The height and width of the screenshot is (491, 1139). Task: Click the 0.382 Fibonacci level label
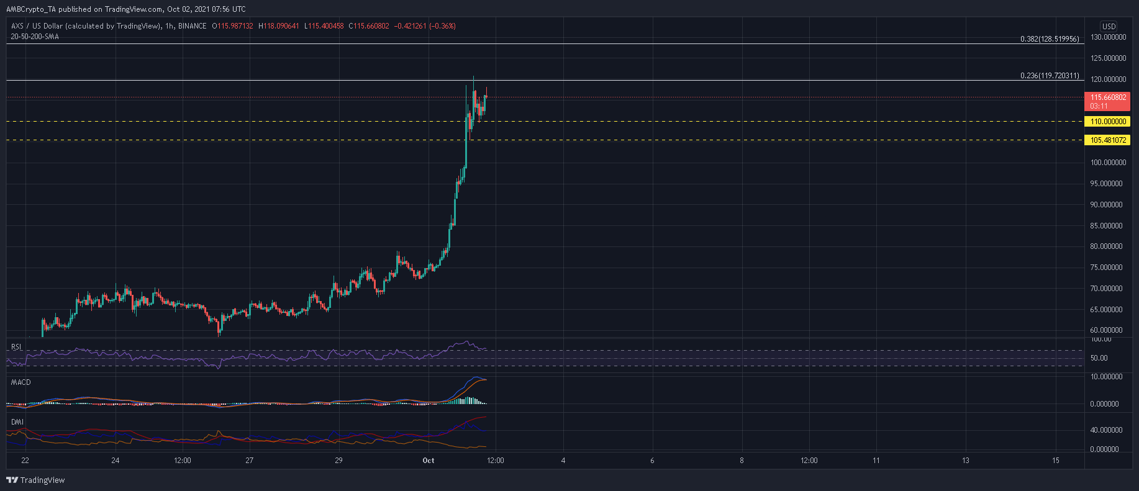(1050, 39)
